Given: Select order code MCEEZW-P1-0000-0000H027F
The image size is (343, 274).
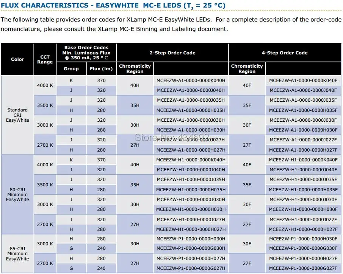Looking at the screenshot, I should 303,259.
